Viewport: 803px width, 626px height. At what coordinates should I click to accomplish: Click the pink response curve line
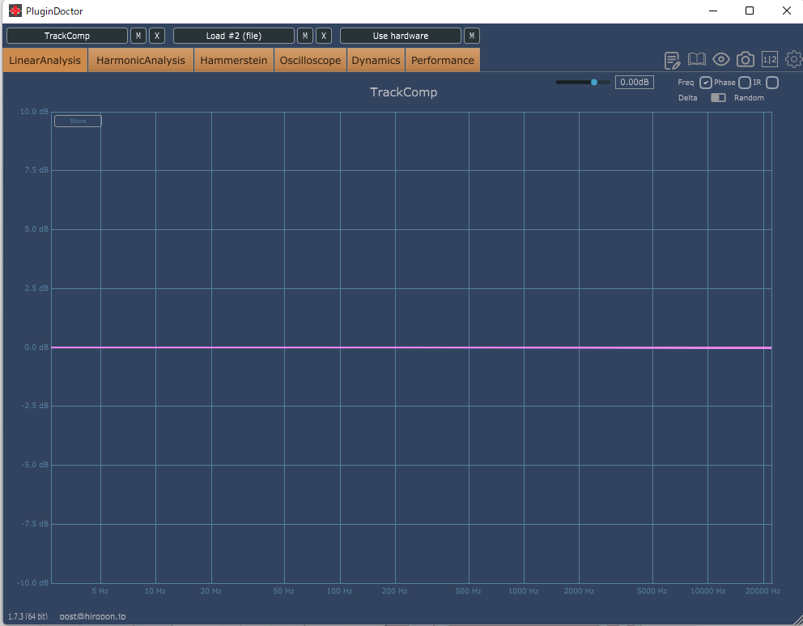tap(411, 347)
